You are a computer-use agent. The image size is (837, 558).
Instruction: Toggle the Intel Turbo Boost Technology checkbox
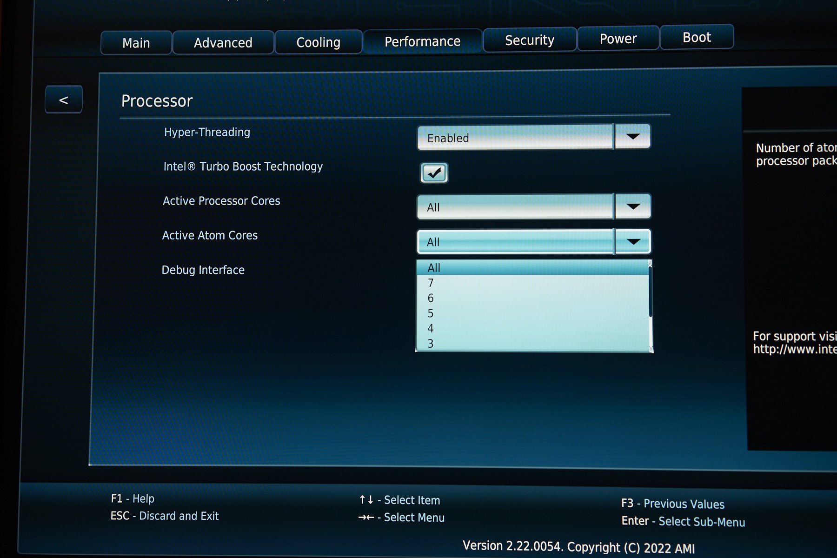pos(434,173)
